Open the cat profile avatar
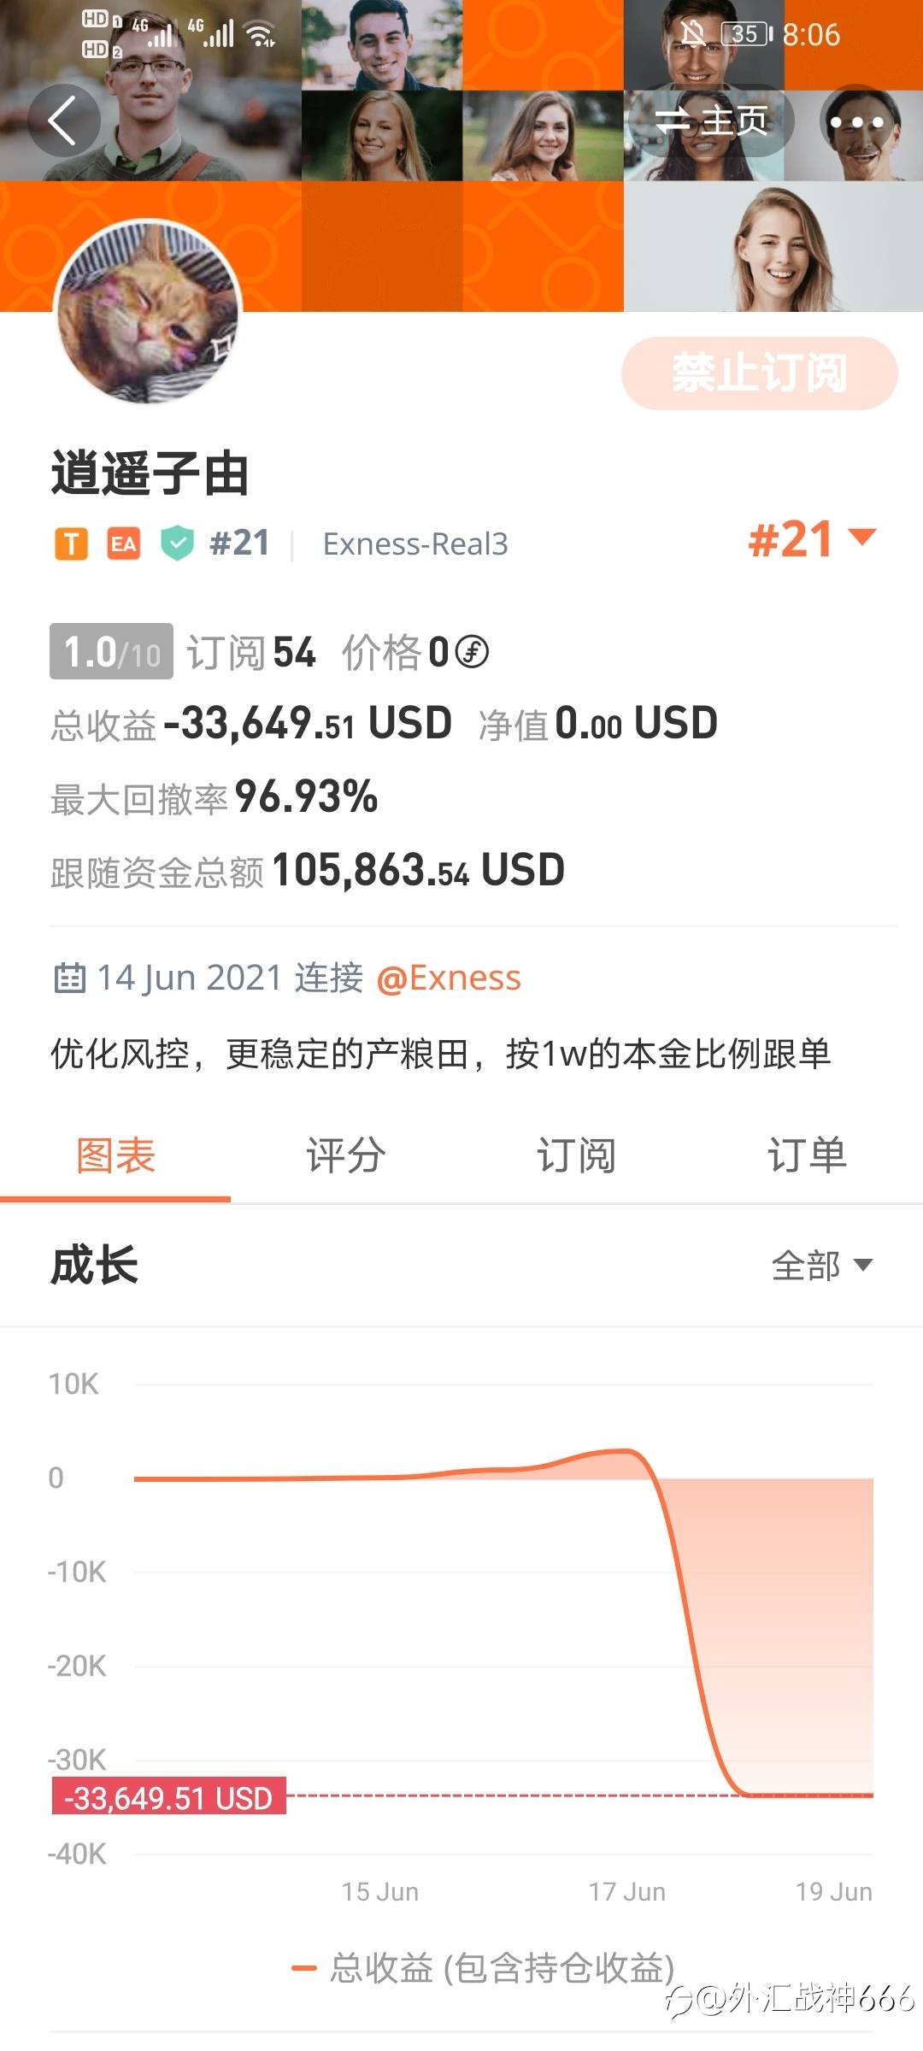The height and width of the screenshot is (2051, 923). 148,312
